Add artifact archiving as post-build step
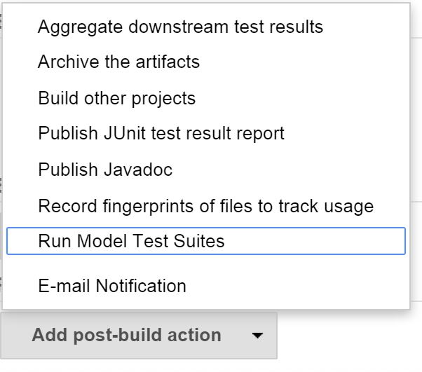Screen dimensions: 422x372 tap(118, 62)
